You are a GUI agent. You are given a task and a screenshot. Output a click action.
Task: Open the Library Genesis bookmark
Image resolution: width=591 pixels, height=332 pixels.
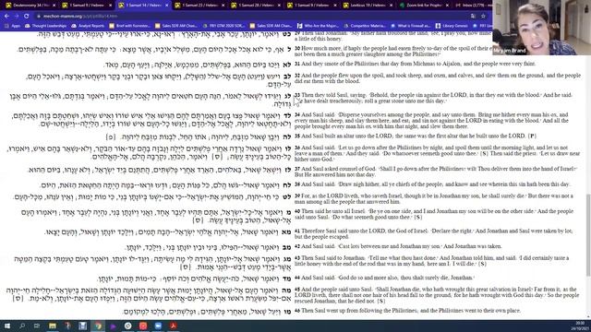click(452, 26)
